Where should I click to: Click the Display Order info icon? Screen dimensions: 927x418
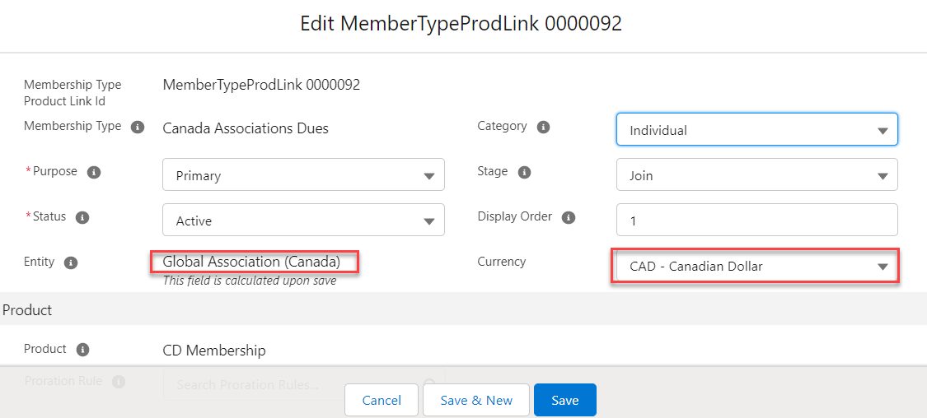tap(569, 217)
